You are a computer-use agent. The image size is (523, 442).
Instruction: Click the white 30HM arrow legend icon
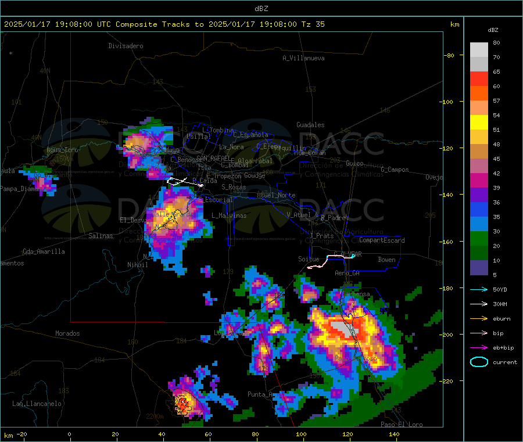[479, 304]
